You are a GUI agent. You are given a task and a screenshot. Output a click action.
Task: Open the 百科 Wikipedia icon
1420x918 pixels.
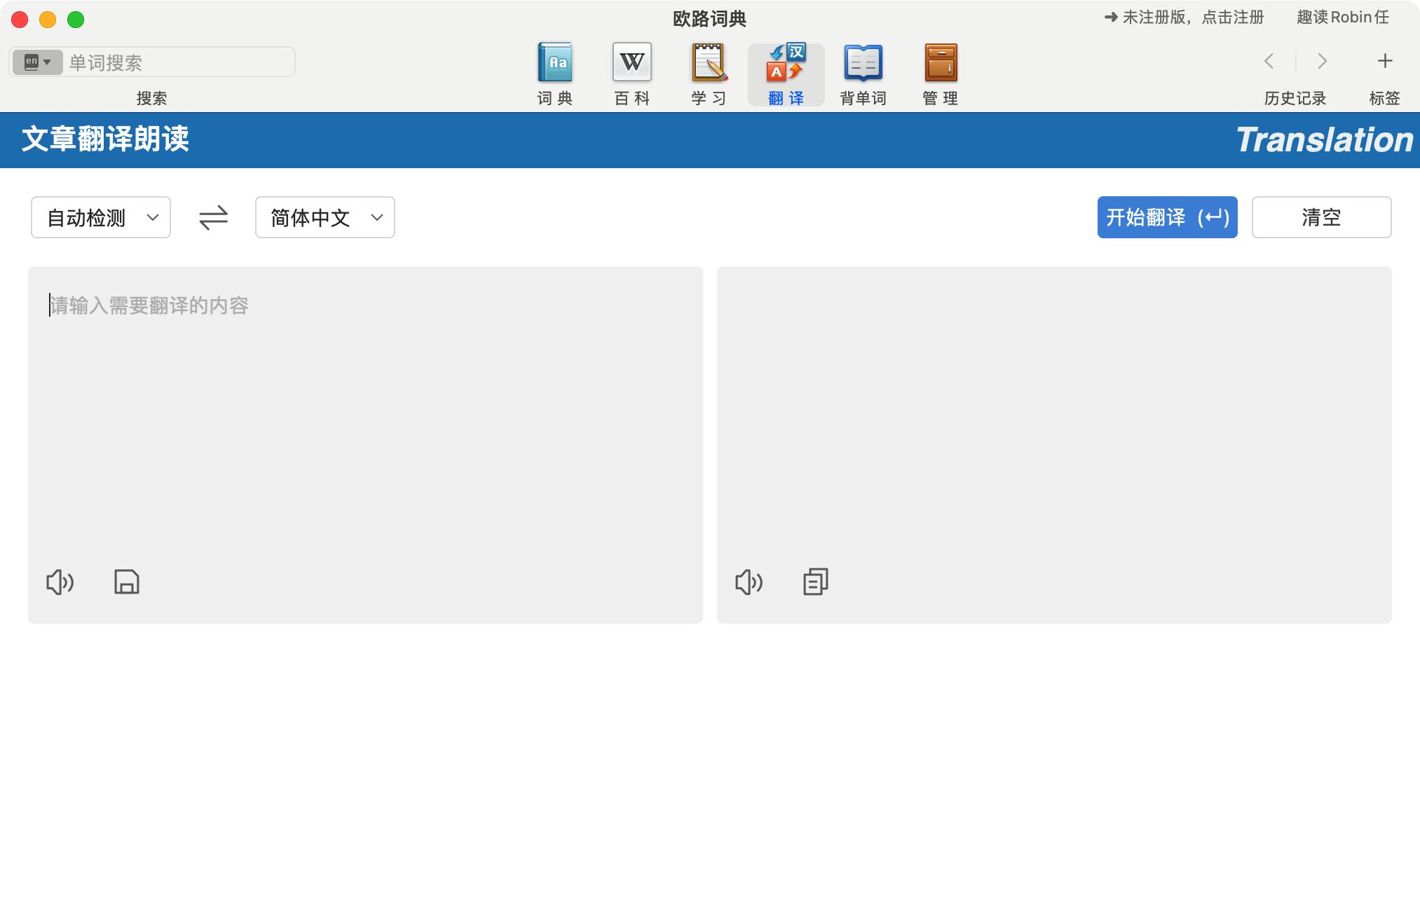click(x=632, y=63)
